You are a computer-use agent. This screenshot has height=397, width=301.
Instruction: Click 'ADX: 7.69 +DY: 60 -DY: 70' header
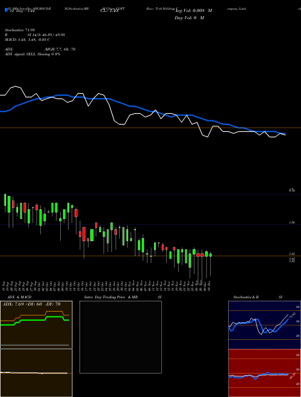click(x=31, y=304)
